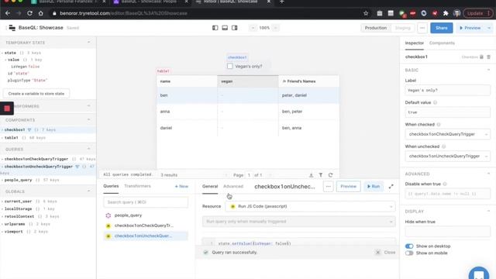Toggle Show on desktop switch
The width and height of the screenshot is (496, 279).
tap(409, 246)
